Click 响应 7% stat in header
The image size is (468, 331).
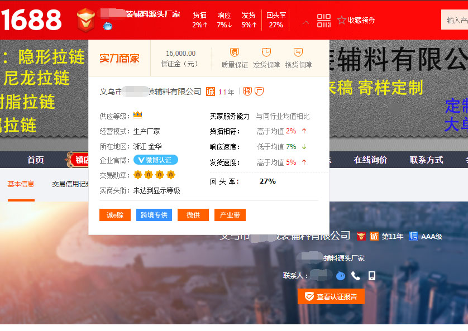click(224, 20)
